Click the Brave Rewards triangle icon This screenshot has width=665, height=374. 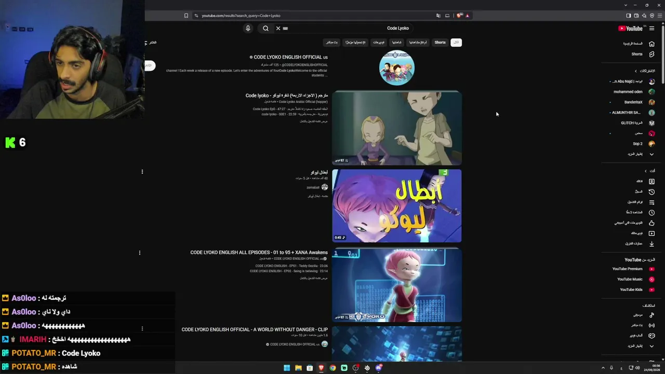tap(467, 16)
